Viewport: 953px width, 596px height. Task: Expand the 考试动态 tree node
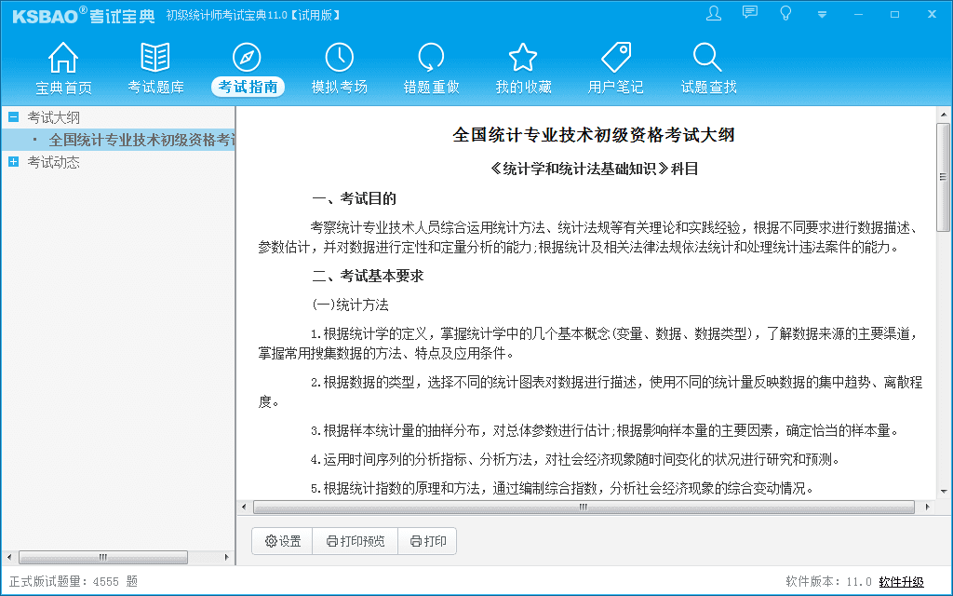pos(13,162)
